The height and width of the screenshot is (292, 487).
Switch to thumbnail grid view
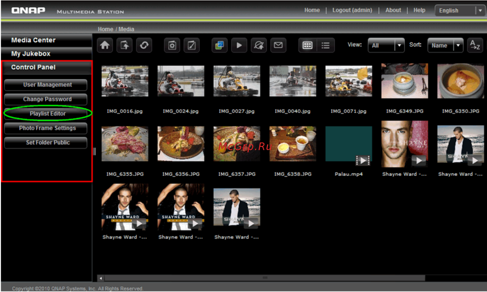308,45
